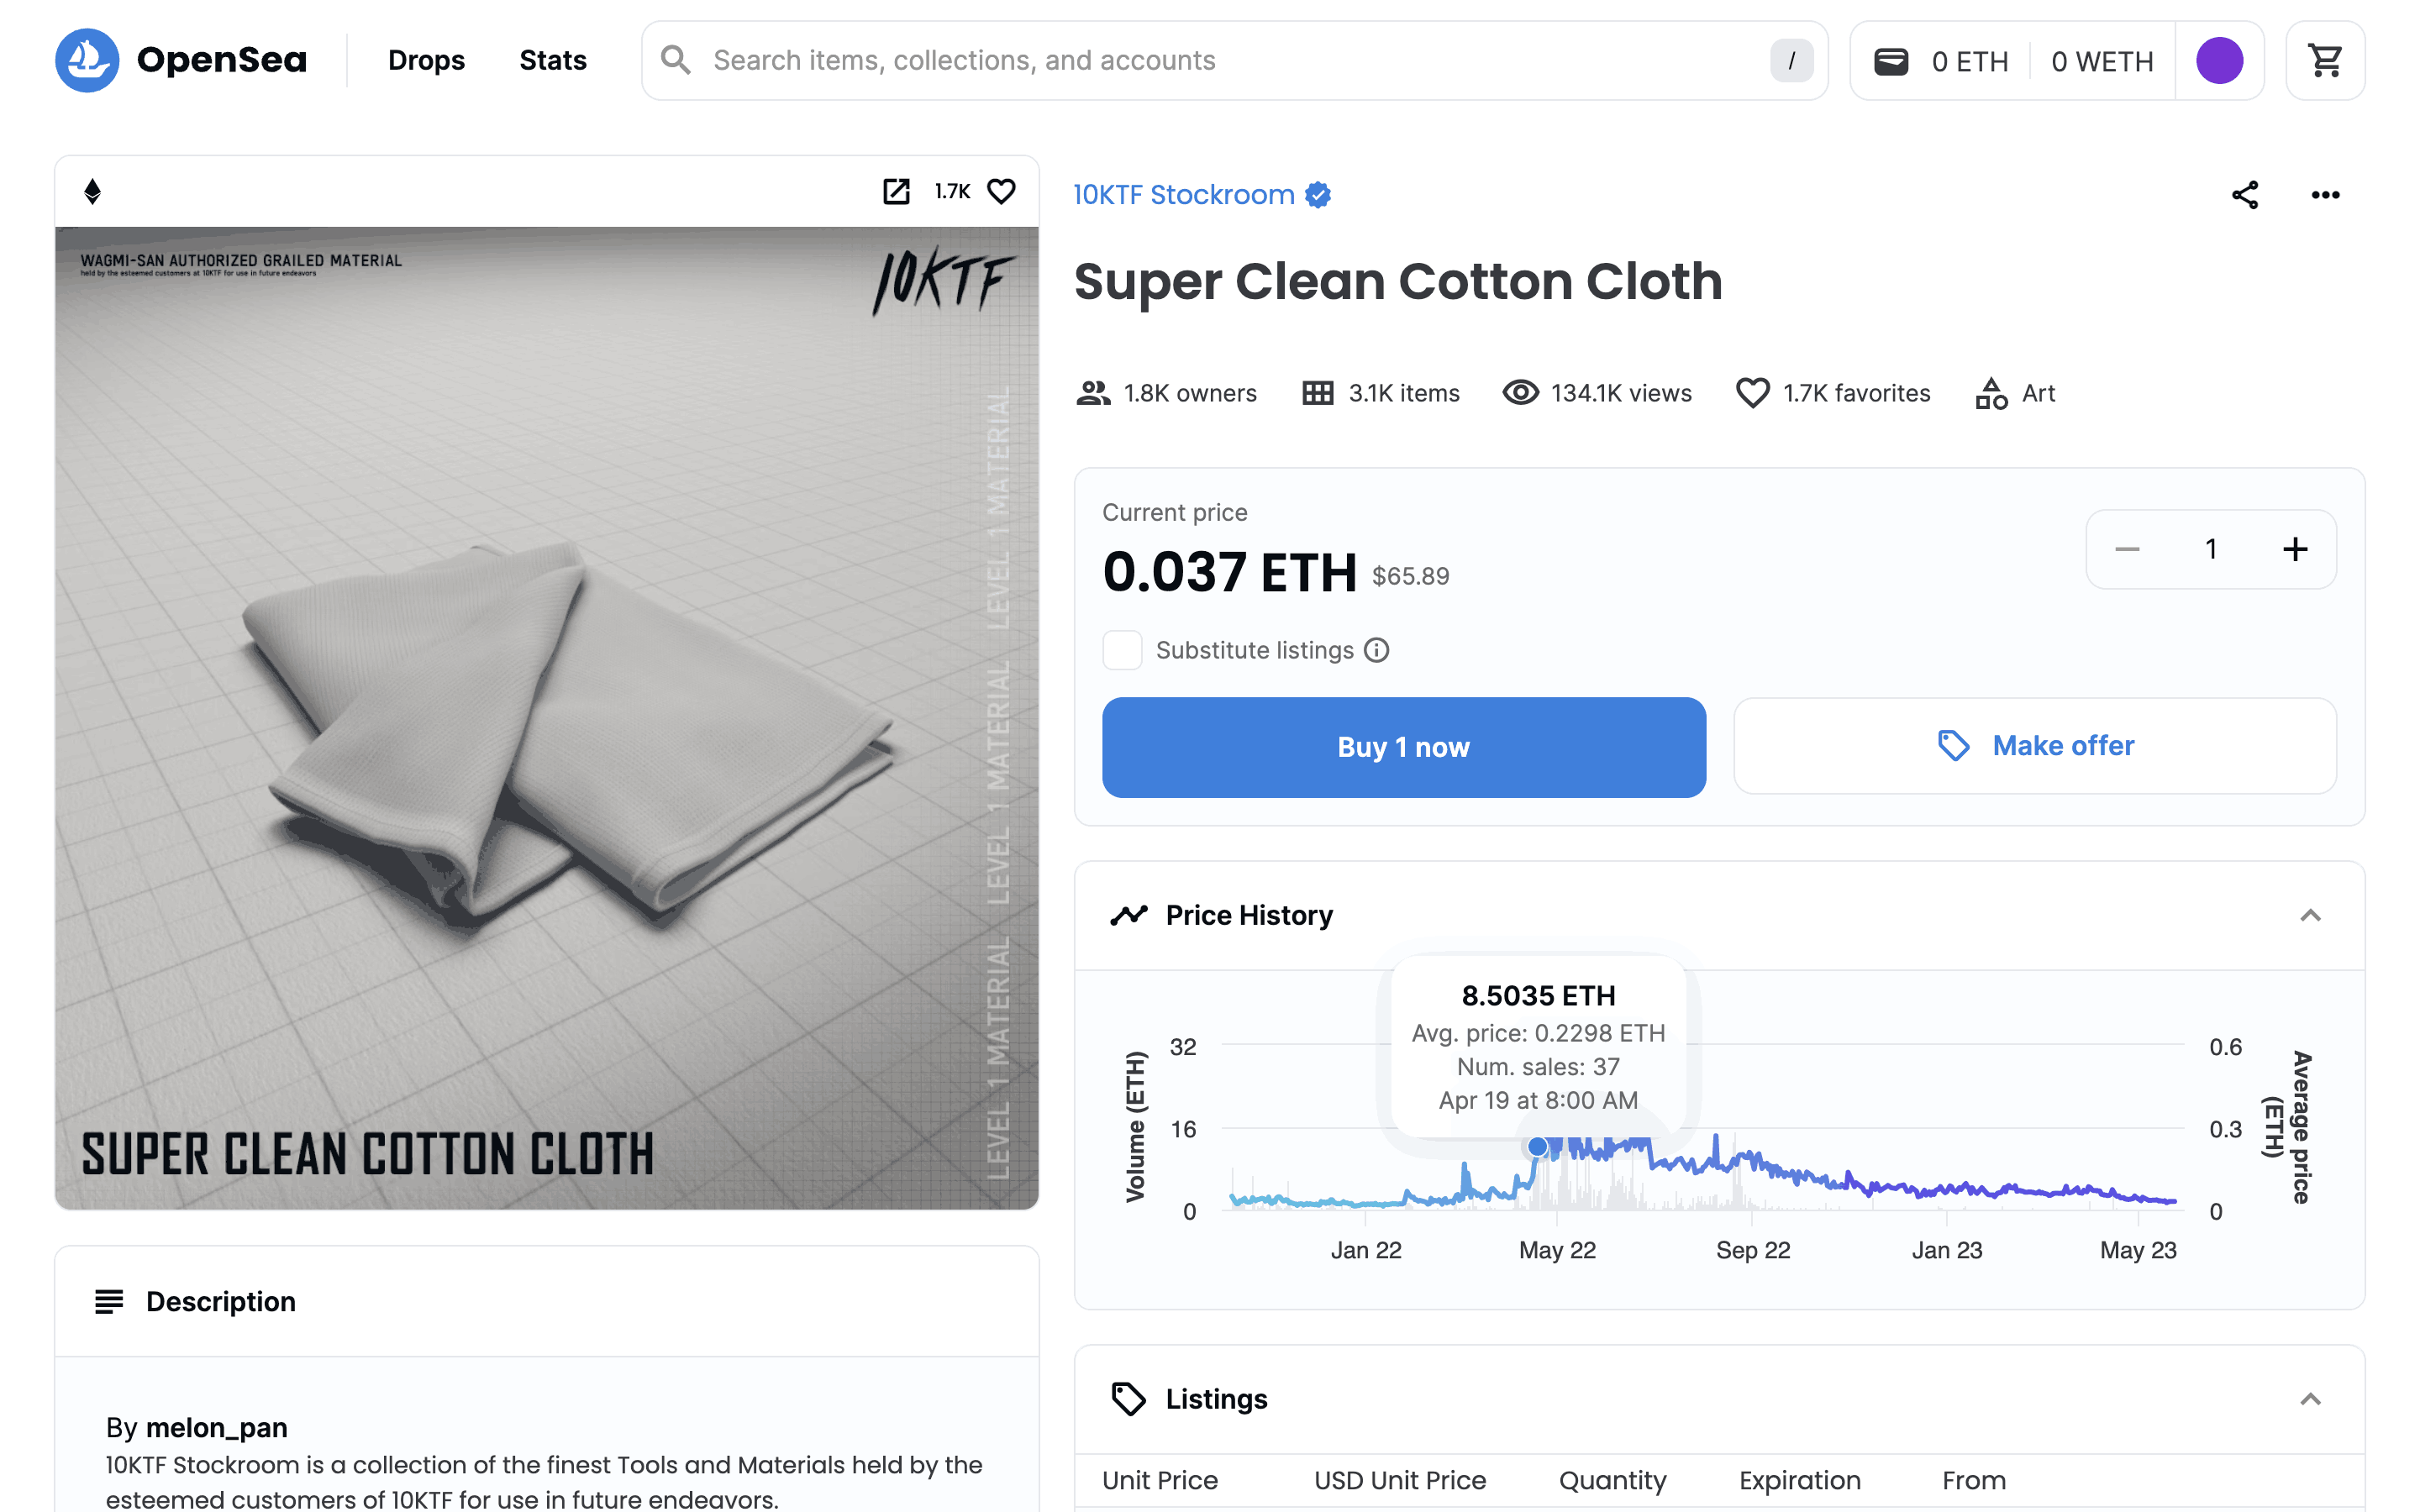
Task: Click the Buy 1 now button
Action: click(x=1403, y=747)
